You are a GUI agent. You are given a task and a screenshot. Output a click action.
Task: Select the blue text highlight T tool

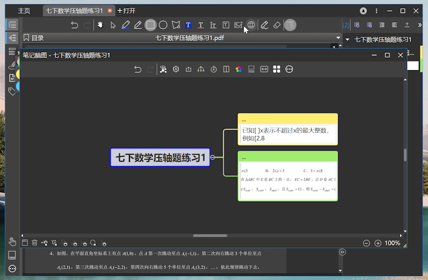[188, 25]
